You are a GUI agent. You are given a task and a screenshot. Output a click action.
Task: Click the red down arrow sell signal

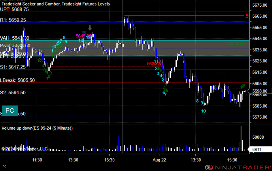pyautogui.click(x=90, y=28)
